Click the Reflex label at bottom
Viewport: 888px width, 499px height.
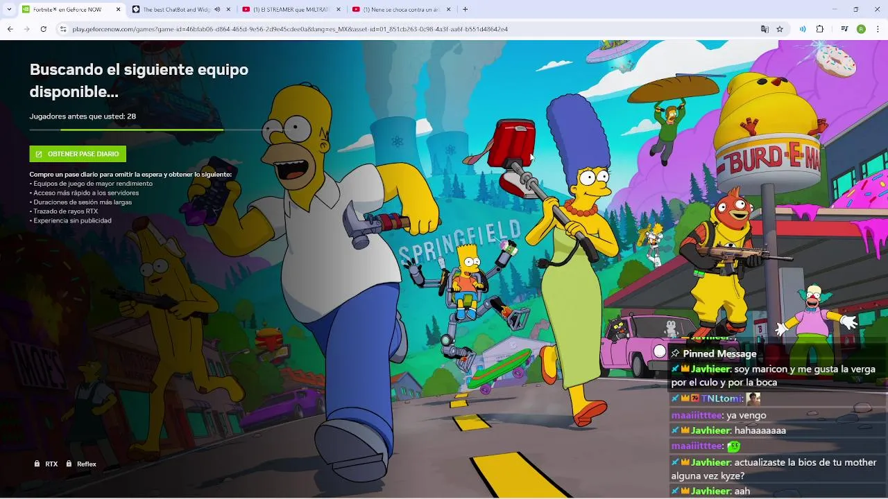(87, 464)
